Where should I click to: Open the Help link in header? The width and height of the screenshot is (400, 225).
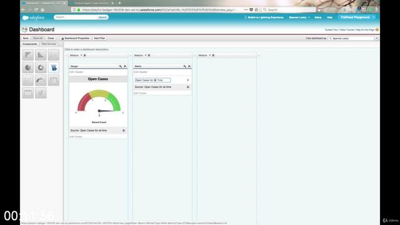pyautogui.click(x=329, y=17)
